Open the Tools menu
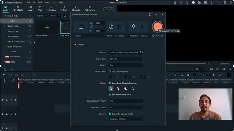Image resolution: width=234 pixels, height=131 pixels. [40, 3]
